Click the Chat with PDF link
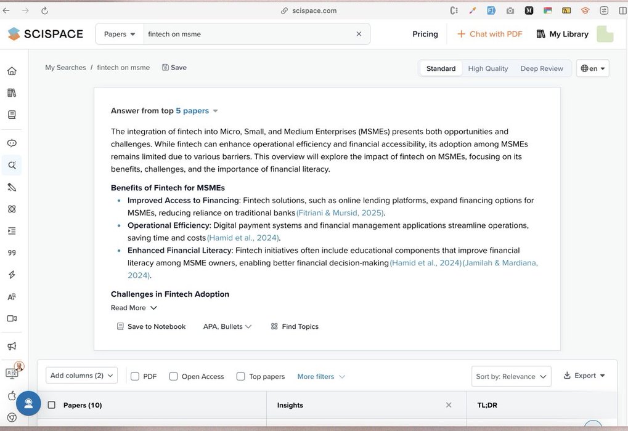The image size is (628, 431). (x=490, y=34)
